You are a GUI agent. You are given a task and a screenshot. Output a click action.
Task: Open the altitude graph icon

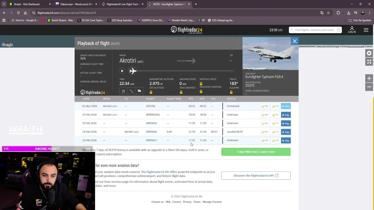(x=139, y=91)
